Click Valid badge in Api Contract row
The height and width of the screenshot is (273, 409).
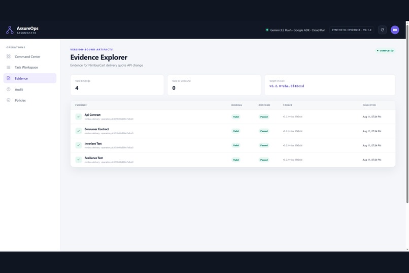pyautogui.click(x=236, y=117)
